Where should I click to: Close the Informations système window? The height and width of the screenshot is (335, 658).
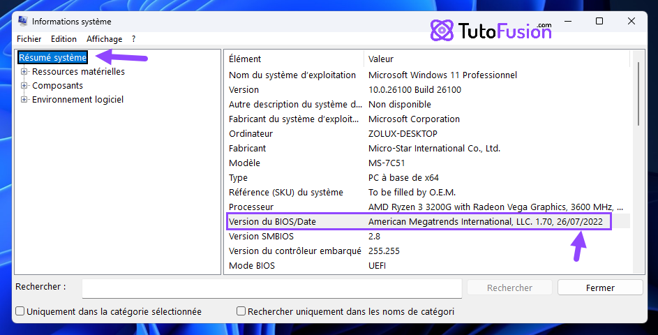631,21
